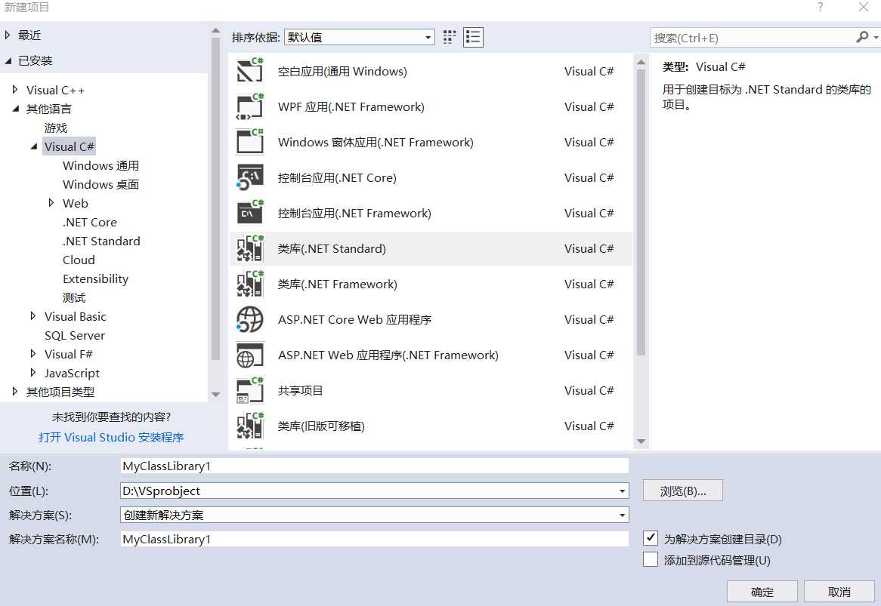Expand the 最近 section
Viewport: 881px width, 606px height.
[8, 35]
